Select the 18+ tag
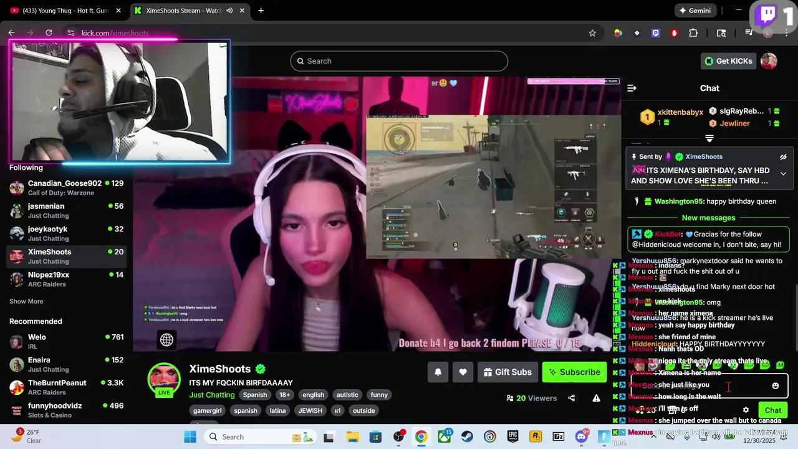 284,395
